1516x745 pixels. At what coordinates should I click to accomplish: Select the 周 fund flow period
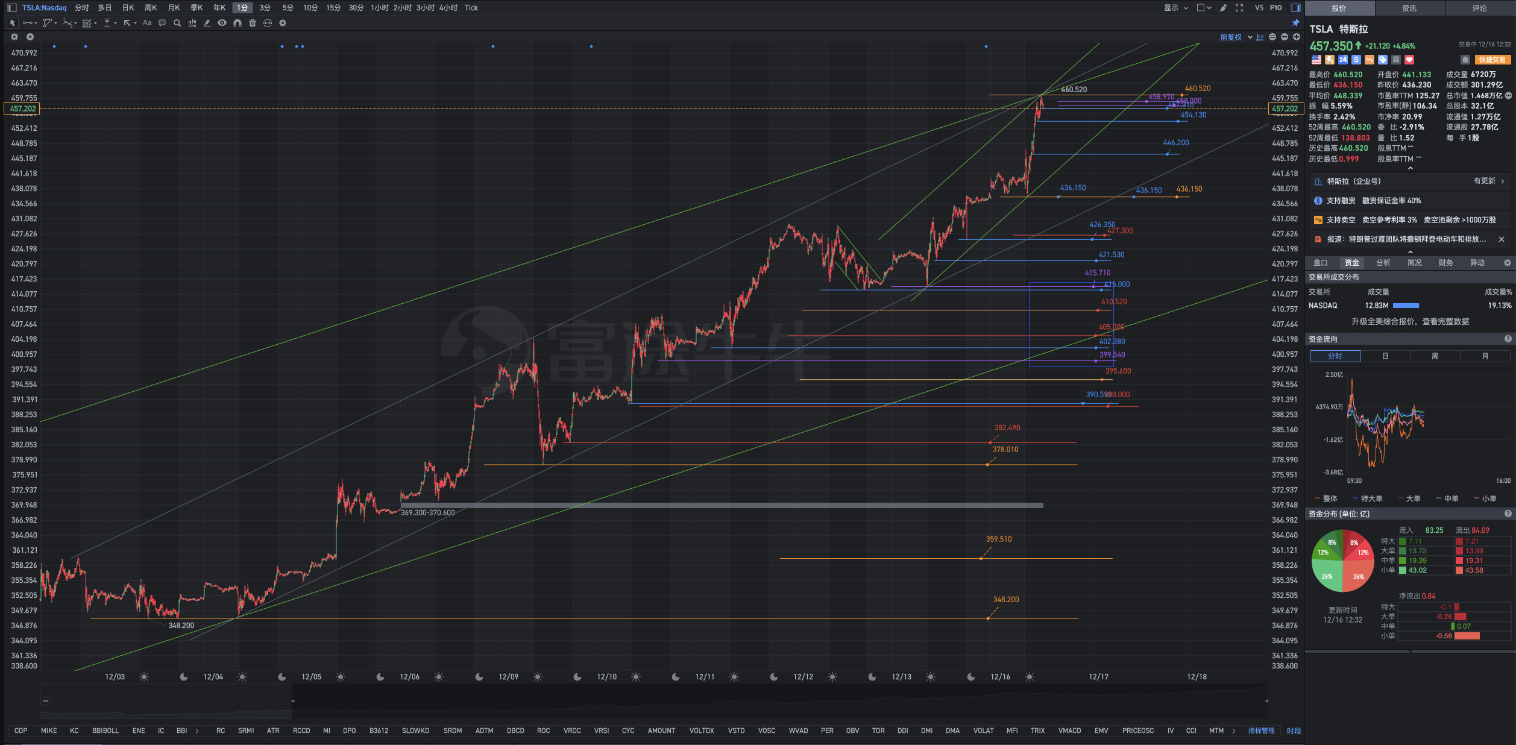point(1435,356)
